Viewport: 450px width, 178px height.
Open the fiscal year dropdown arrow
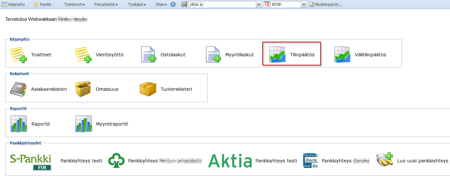coord(304,5)
